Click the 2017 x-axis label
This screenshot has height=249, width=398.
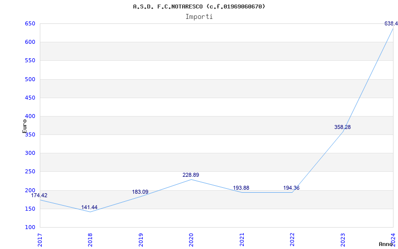point(40,240)
